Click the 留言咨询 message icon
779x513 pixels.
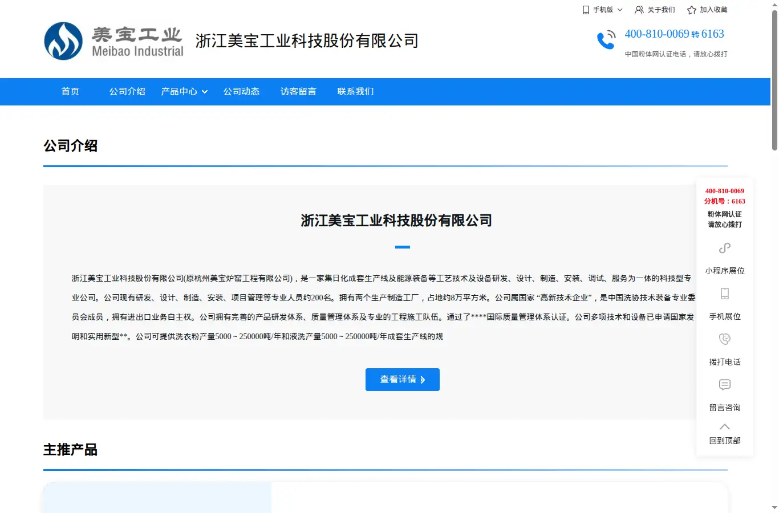click(725, 385)
